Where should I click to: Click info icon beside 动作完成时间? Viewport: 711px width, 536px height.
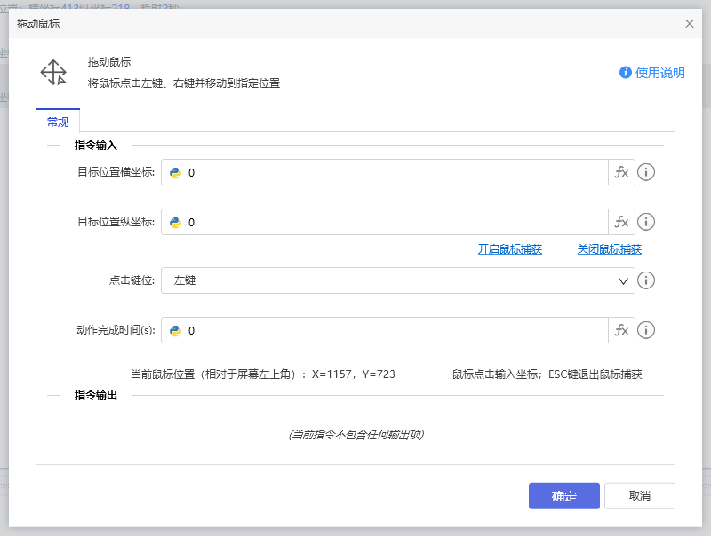646,330
